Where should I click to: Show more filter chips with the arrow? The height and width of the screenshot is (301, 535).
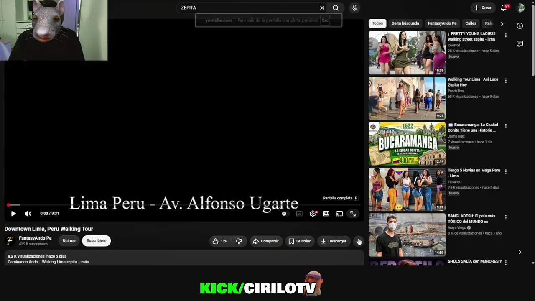(x=502, y=24)
